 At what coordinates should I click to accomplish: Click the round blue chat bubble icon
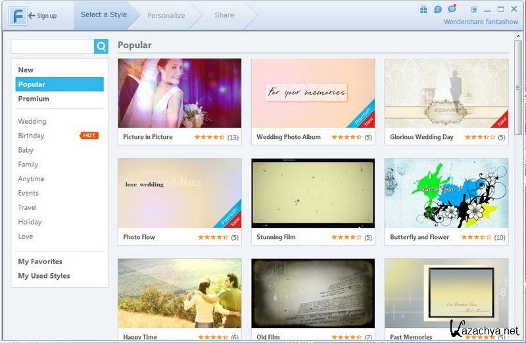point(438,9)
